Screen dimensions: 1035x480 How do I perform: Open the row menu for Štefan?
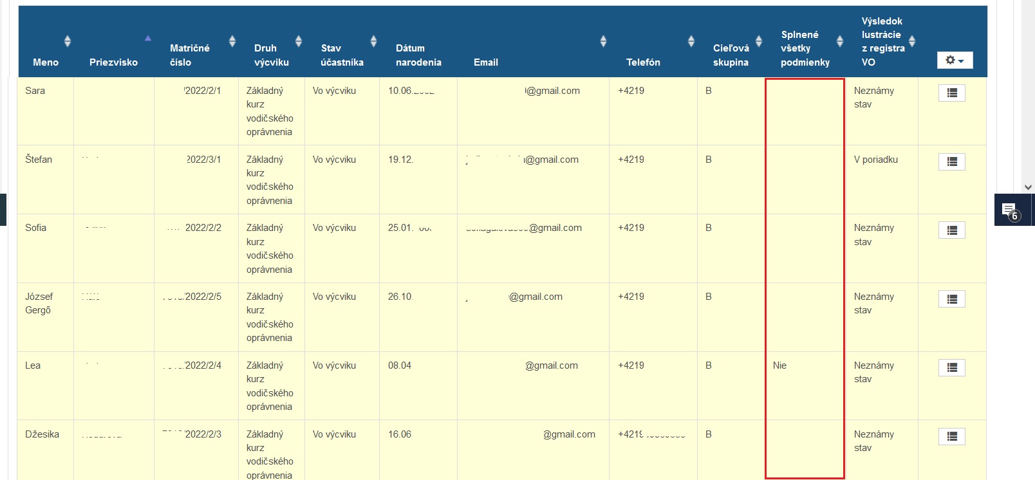(951, 162)
